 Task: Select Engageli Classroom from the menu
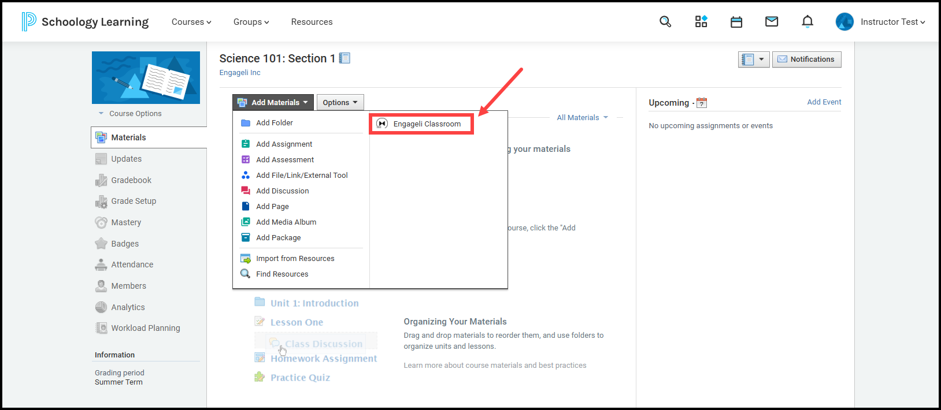point(421,124)
